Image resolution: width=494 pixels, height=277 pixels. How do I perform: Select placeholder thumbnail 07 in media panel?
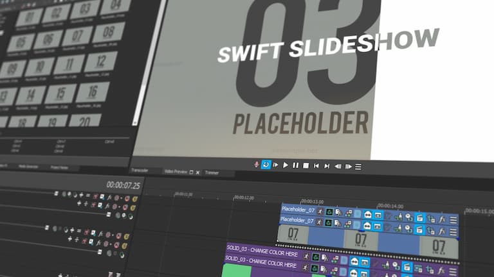[x=77, y=36]
